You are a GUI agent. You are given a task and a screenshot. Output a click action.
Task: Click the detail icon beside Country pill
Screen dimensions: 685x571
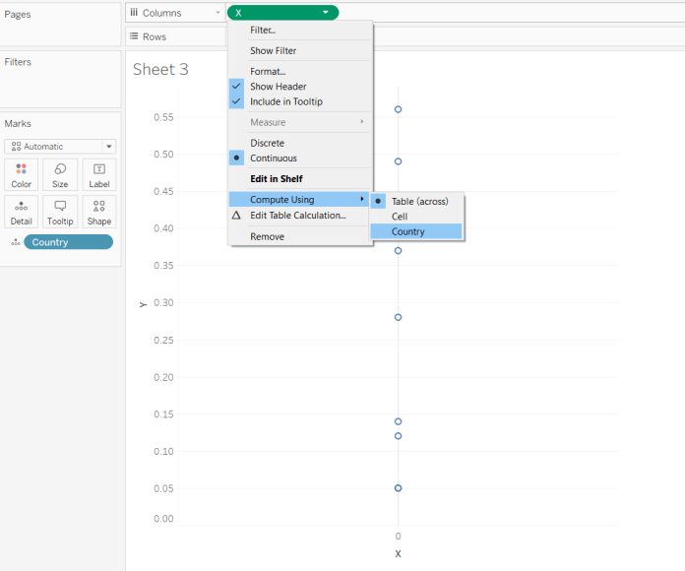(x=15, y=242)
